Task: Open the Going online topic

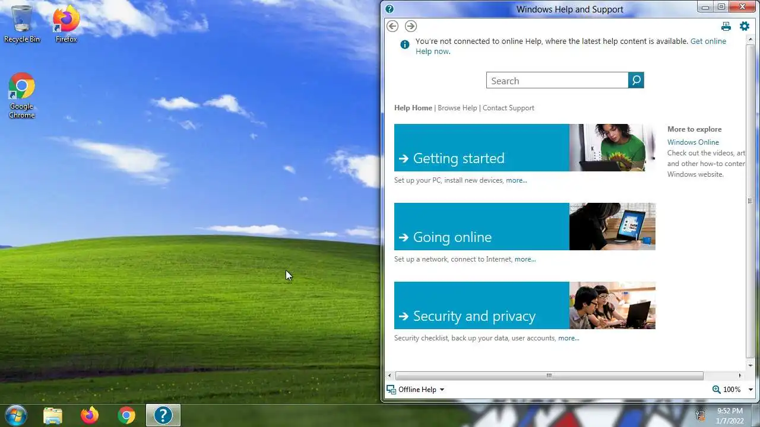Action: click(482, 227)
